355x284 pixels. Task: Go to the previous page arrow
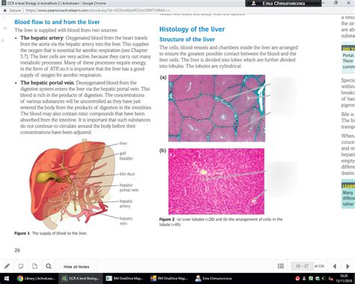(x=335, y=267)
